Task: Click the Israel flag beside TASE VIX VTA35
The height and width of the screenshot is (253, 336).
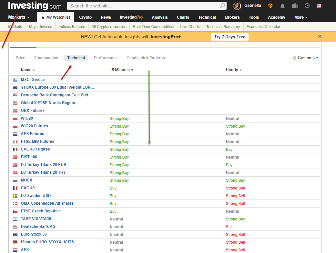Action: point(15,219)
